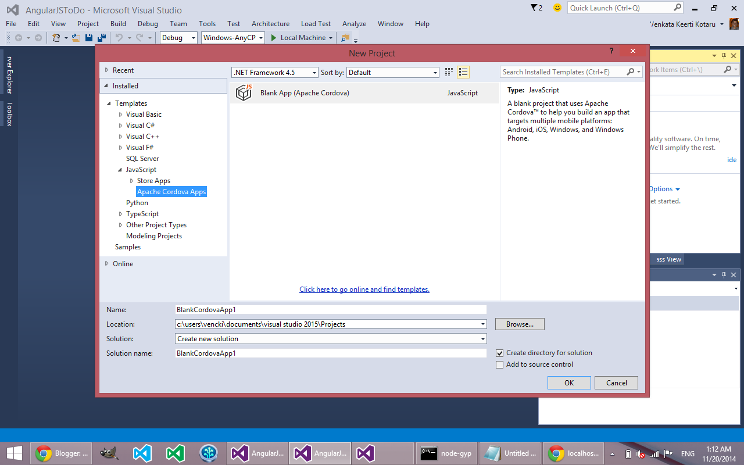Open the node-gyp window from taskbar
The width and height of the screenshot is (744, 465).
tap(446, 453)
